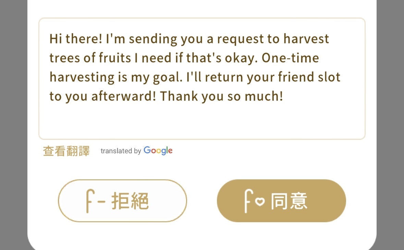
Task: Click the 拒絕 reject button
Action: pyautogui.click(x=122, y=201)
